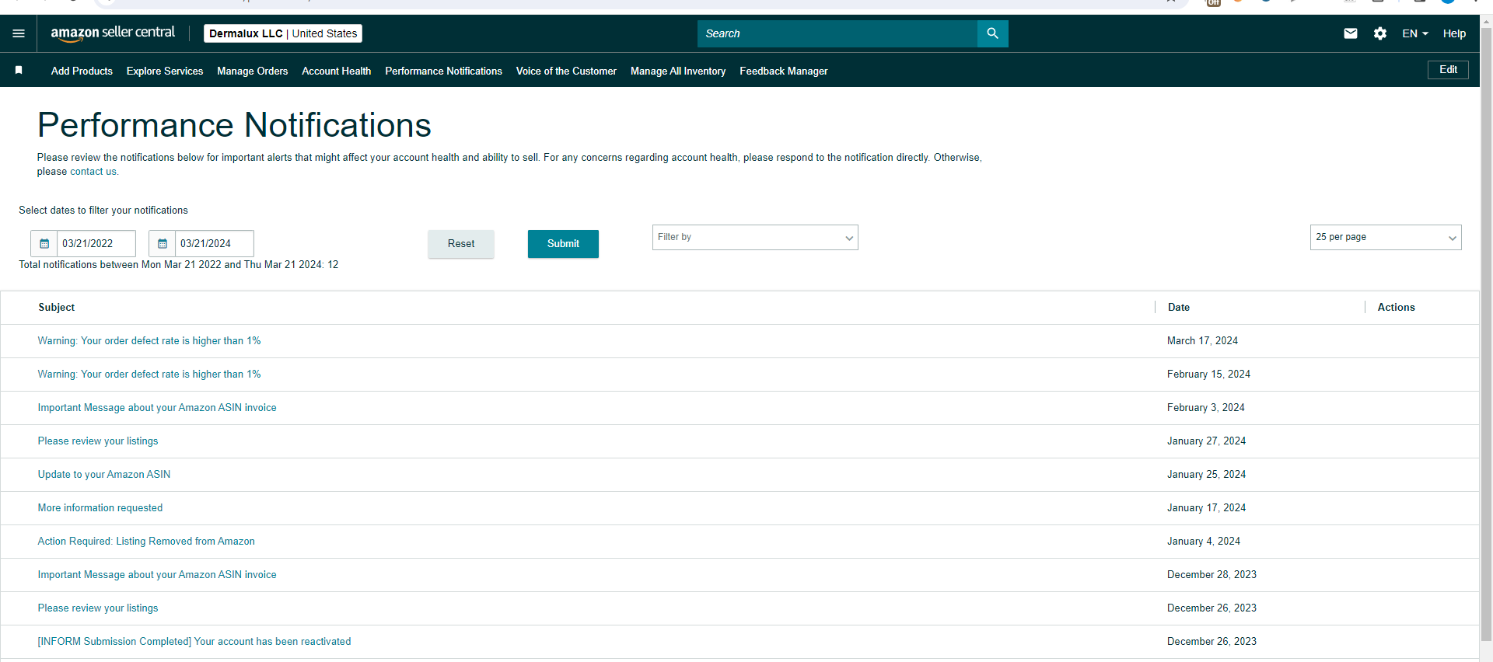
Task: Click the date December 28, 2023
Action: pos(1212,575)
